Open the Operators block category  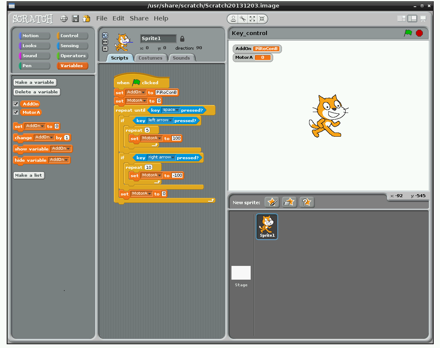pos(73,55)
